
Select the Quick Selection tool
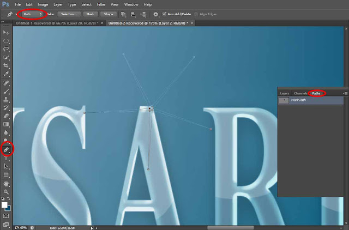[x=6, y=58]
